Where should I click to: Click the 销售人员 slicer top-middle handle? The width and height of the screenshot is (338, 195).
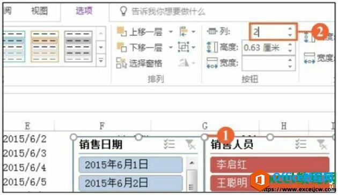pyautogui.click(x=270, y=137)
